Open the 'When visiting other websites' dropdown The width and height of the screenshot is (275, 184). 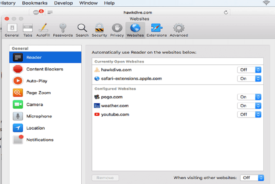[252, 178]
